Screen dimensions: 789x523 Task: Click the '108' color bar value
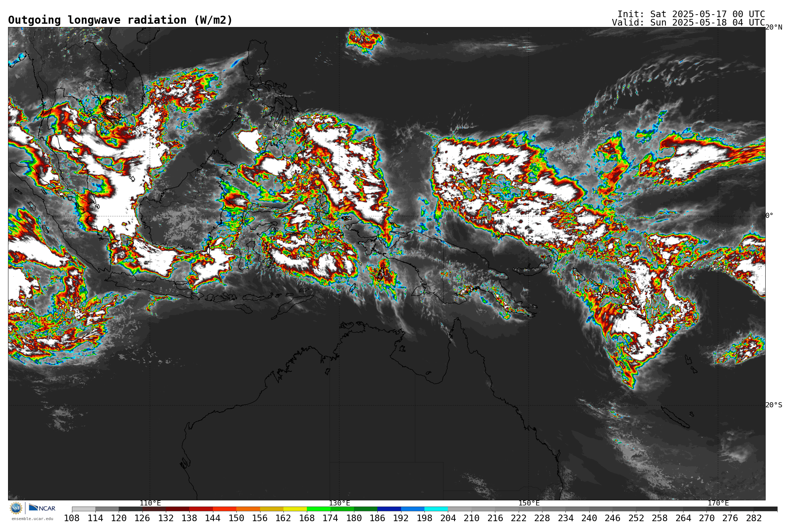pyautogui.click(x=72, y=518)
